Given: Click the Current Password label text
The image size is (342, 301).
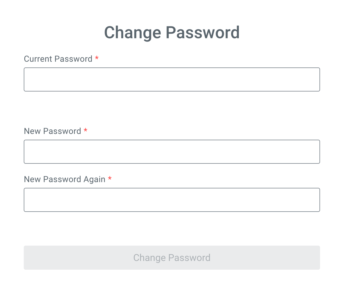Looking at the screenshot, I should 58,59.
